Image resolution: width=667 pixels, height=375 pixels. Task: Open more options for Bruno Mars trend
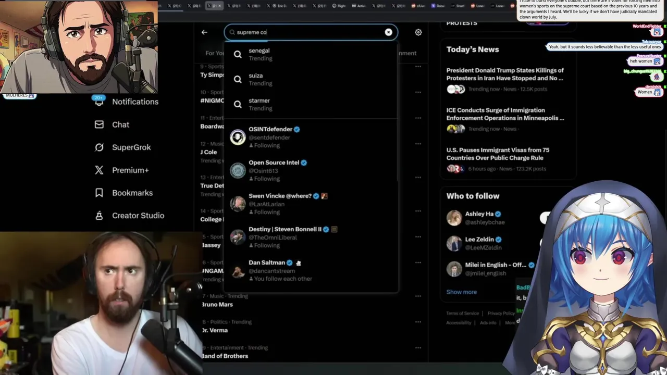(x=418, y=296)
